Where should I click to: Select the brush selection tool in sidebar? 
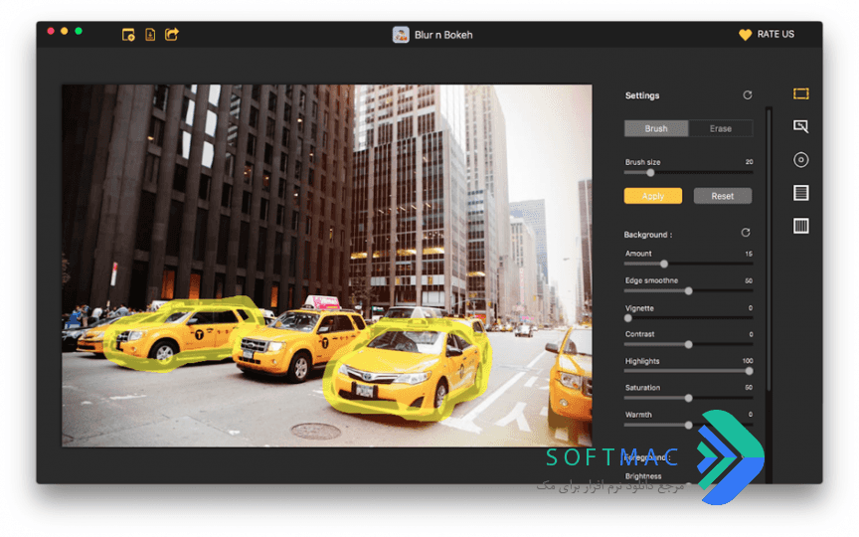(801, 126)
